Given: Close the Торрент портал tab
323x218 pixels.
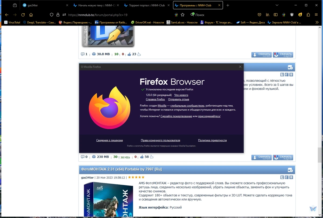Looking at the screenshot, I should (x=168, y=5).
